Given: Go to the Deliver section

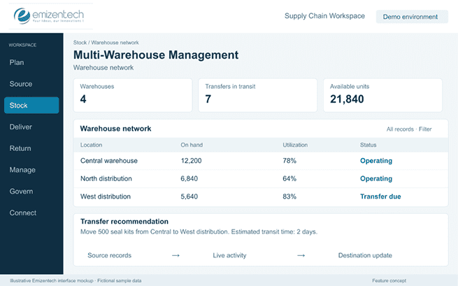Looking at the screenshot, I should pos(21,127).
